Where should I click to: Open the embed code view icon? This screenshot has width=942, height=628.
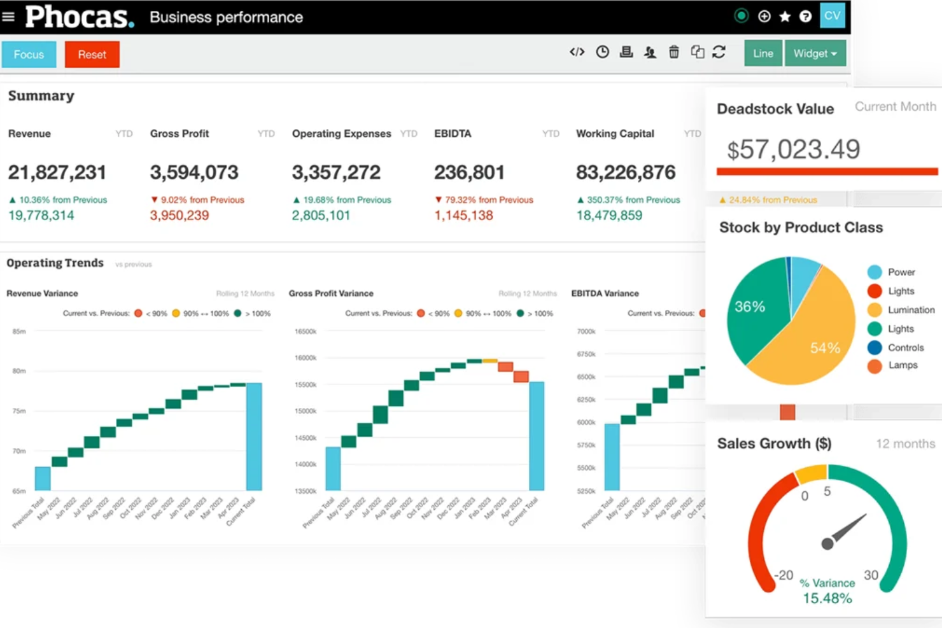[x=577, y=52]
